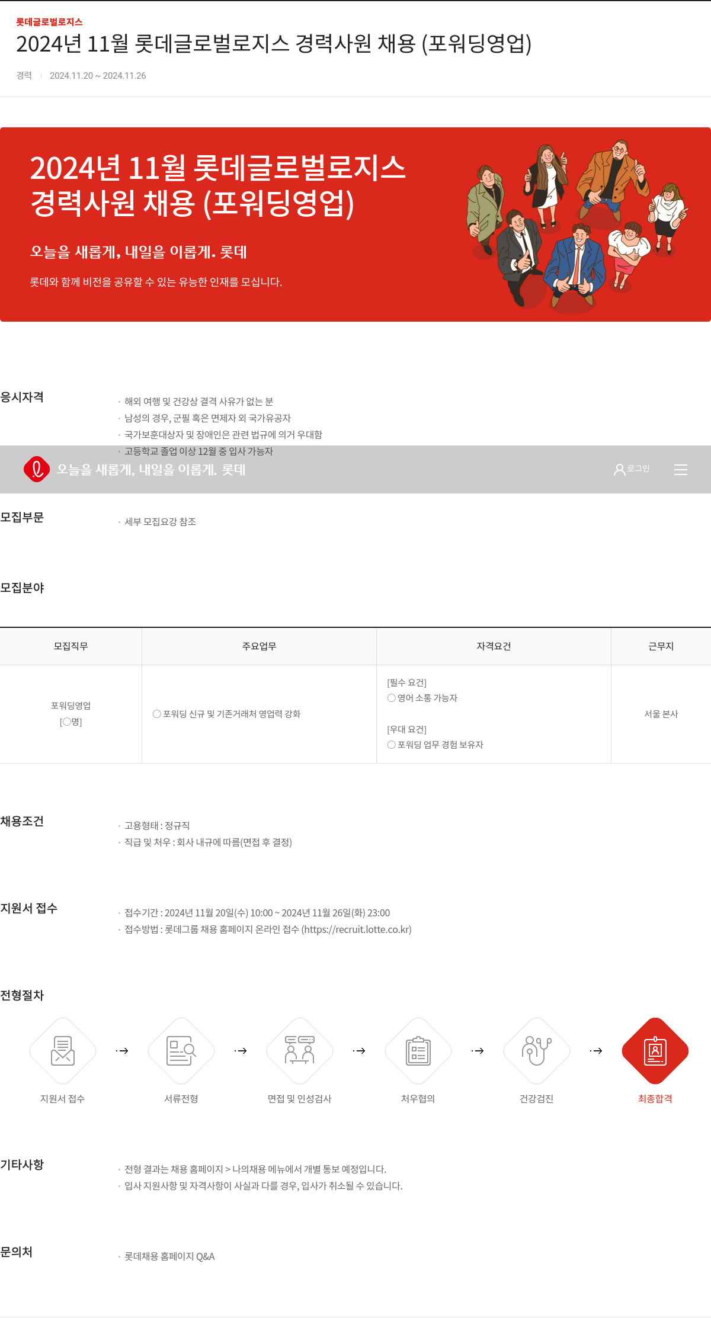Click the 서류전형 document search step icon
This screenshot has height=1318, width=711.
(x=181, y=1051)
